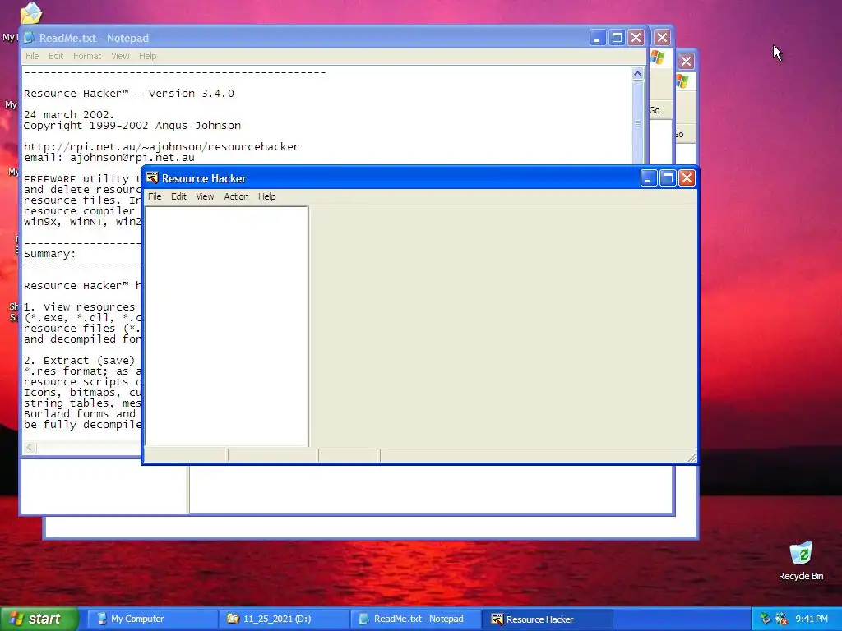Click the resourcehacker URL line in Notepad
The width and height of the screenshot is (842, 631).
point(161,146)
